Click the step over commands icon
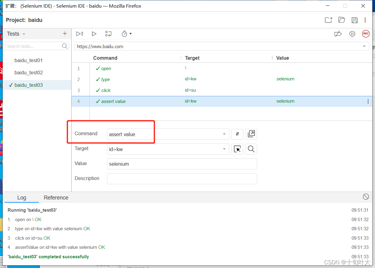 click(108, 34)
